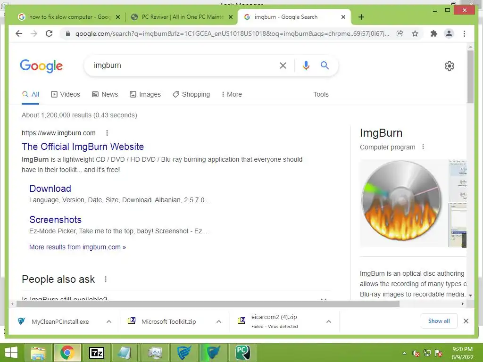The width and height of the screenshot is (483, 362).
Task: Expand Microsoft Toolkit.zip download options
Action: 219,321
